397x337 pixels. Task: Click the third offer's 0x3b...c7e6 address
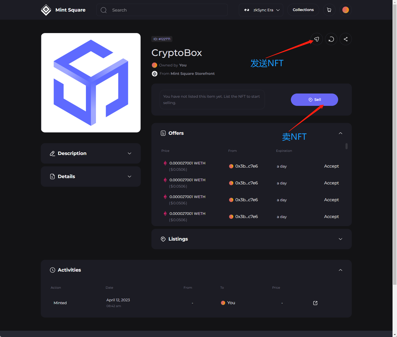[x=246, y=200]
